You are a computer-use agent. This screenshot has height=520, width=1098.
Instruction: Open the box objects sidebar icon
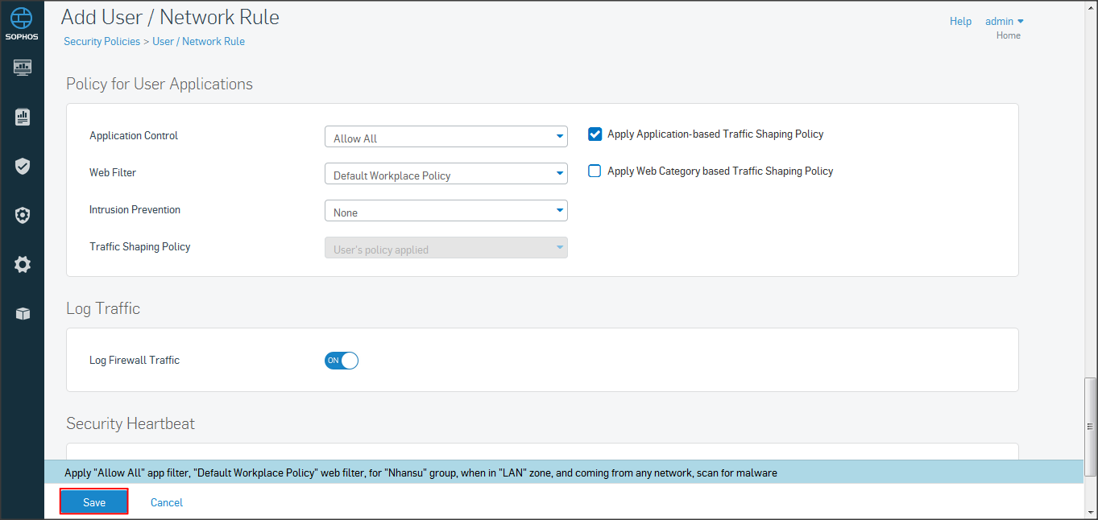23,314
